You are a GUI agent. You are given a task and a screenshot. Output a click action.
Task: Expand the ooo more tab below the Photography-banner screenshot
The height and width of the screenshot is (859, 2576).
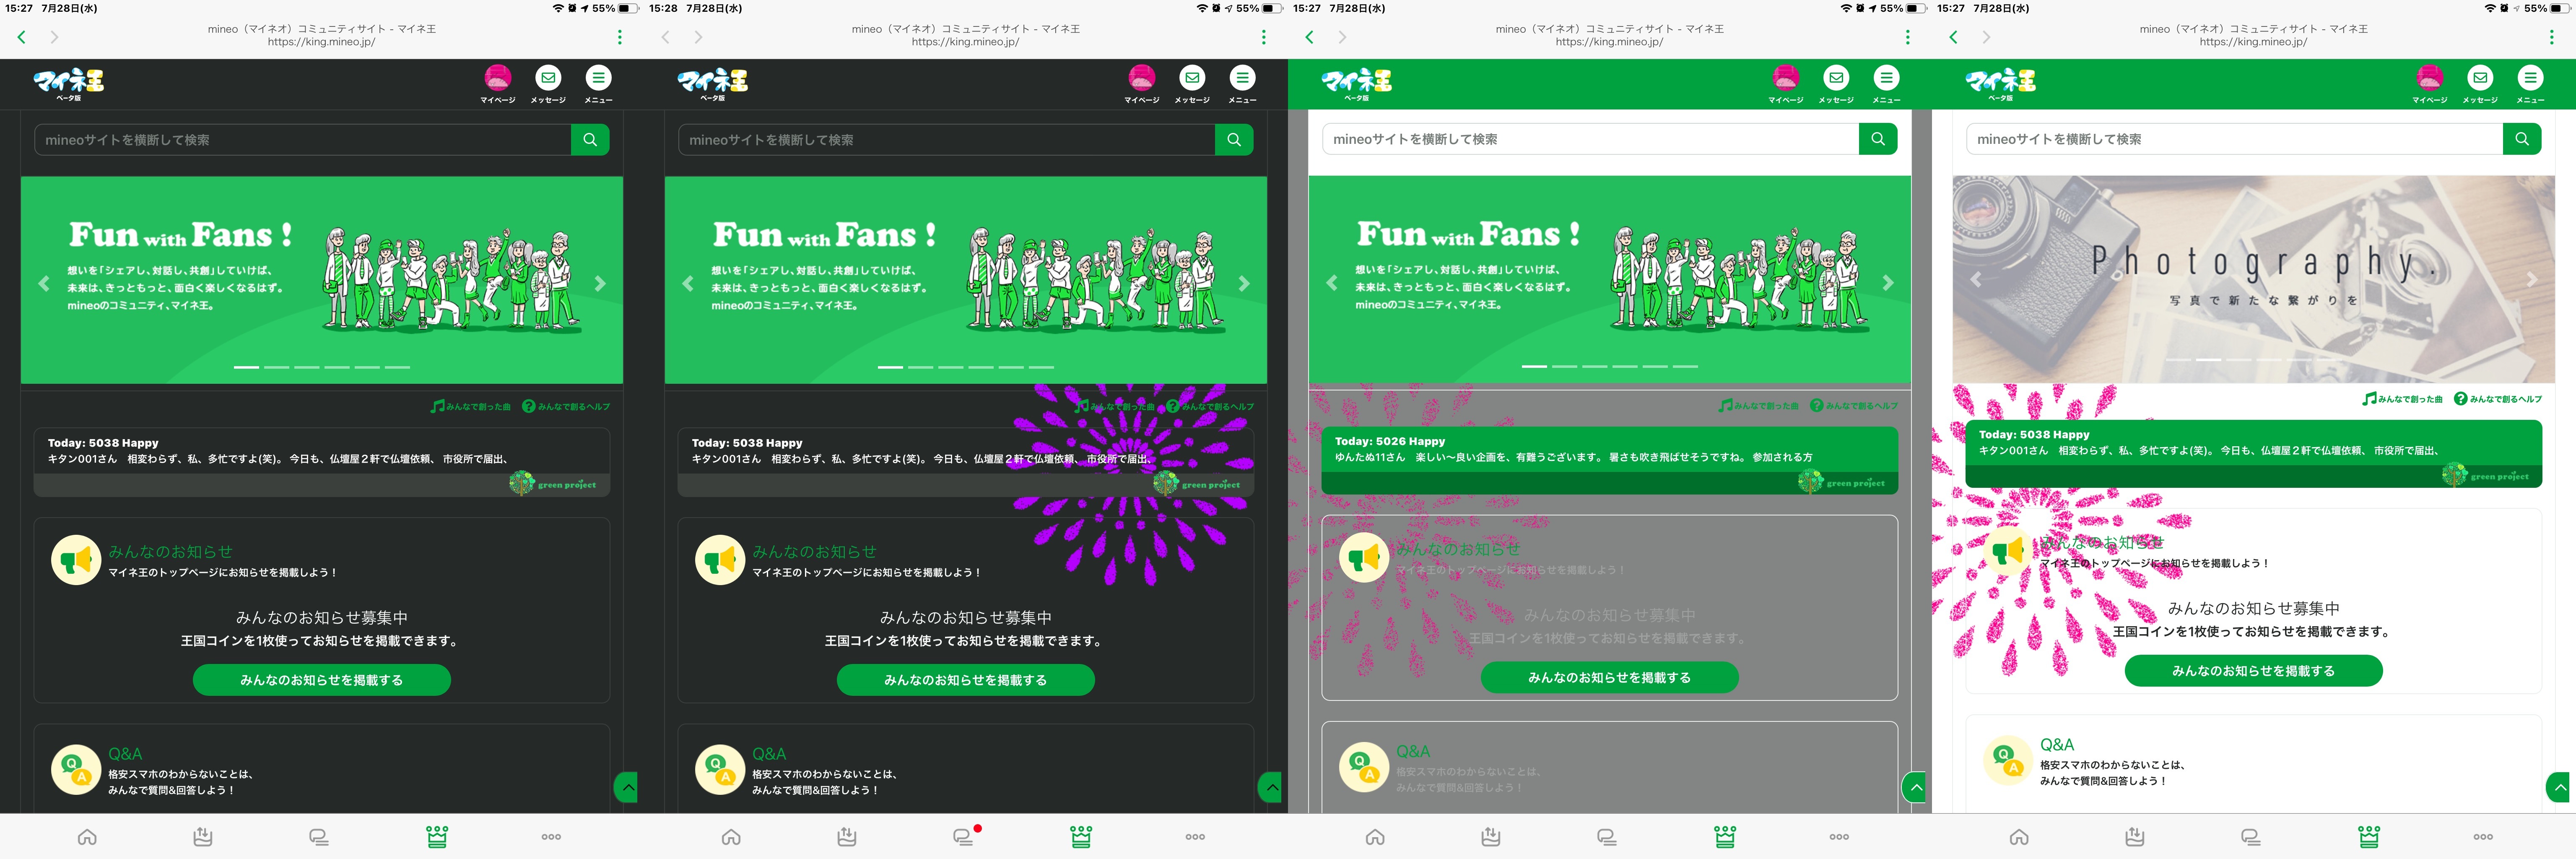tap(2483, 837)
